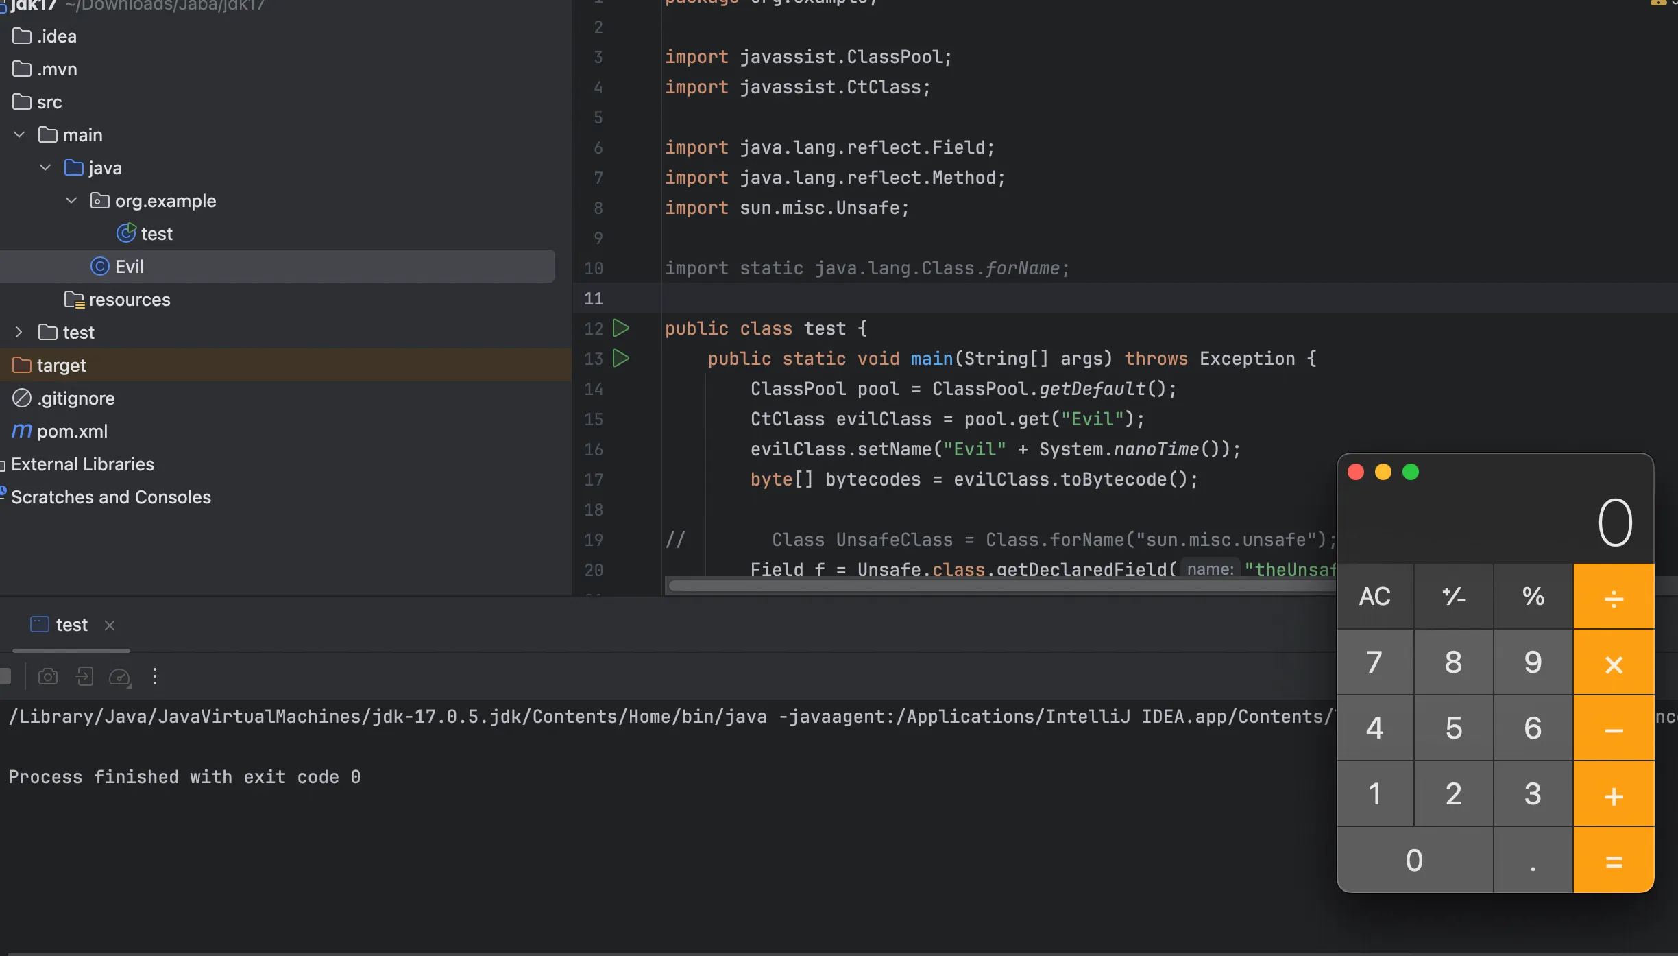The height and width of the screenshot is (956, 1678).
Task: Close the test run tab
Action: click(x=110, y=625)
